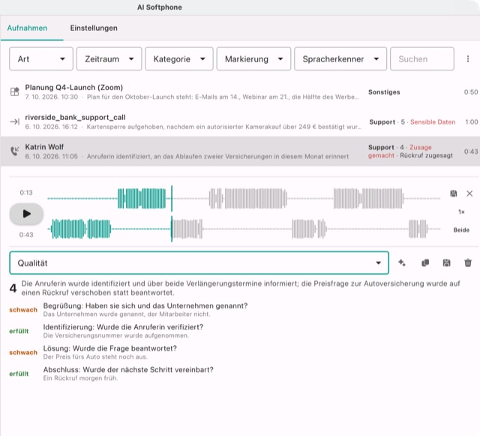Select the Planung Q4-Launch (Zoom) recording
Screen dimensions: 480x436
240,92
